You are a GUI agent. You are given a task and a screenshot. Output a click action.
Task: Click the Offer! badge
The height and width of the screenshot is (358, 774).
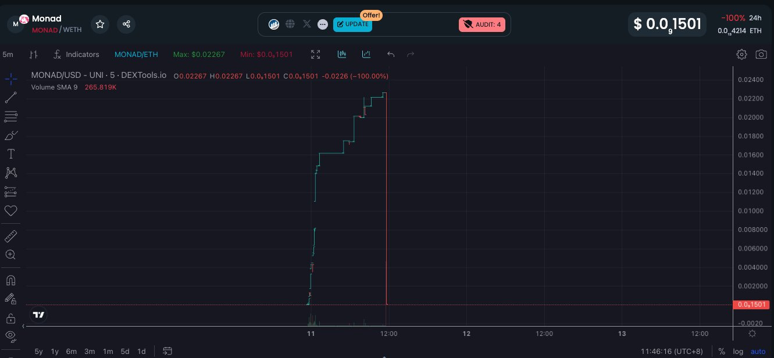372,15
